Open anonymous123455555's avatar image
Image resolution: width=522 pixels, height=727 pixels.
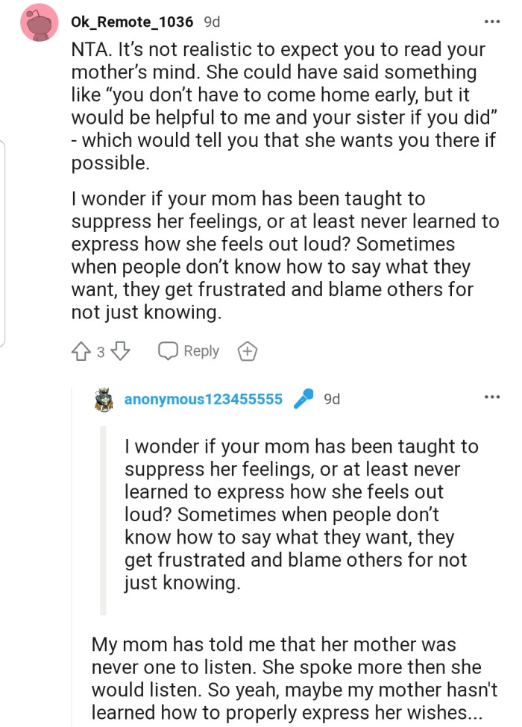pyautogui.click(x=104, y=400)
